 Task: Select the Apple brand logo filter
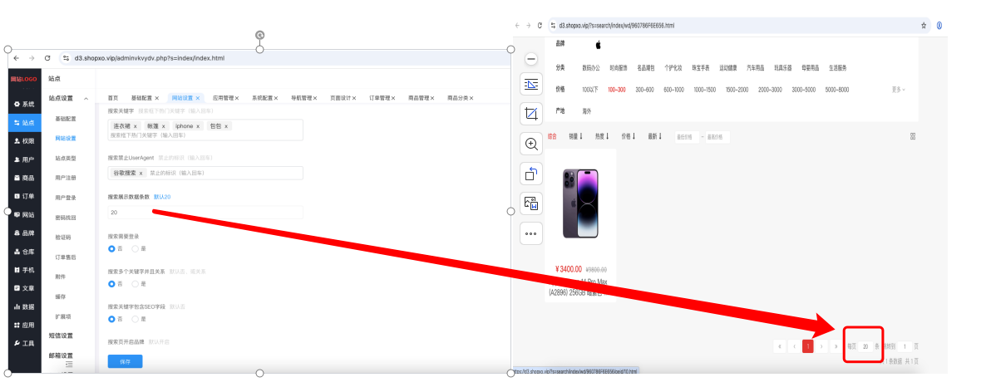click(x=598, y=45)
